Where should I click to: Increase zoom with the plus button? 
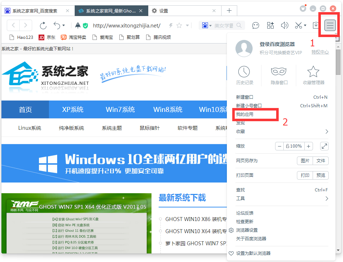point(308,146)
